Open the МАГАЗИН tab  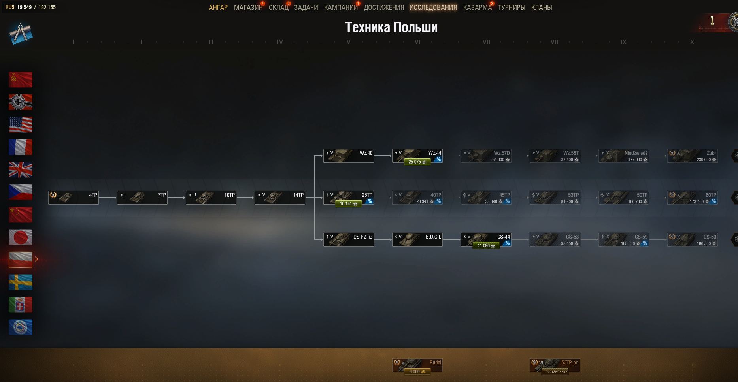[x=248, y=8]
